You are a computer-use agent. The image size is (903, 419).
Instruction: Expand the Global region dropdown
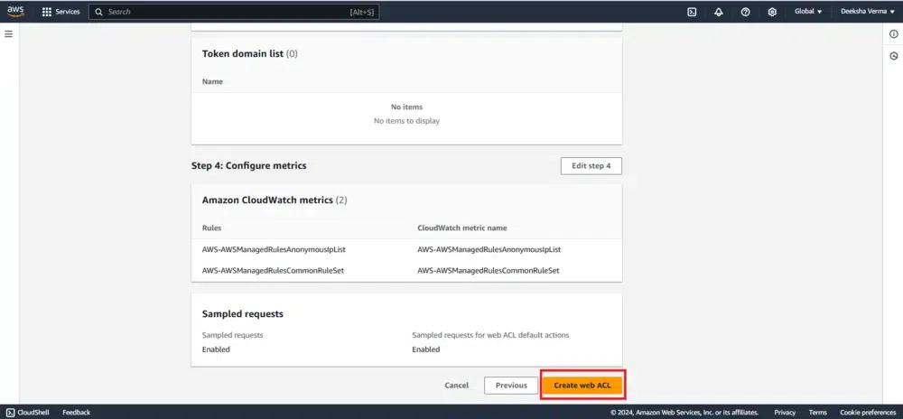(x=808, y=12)
